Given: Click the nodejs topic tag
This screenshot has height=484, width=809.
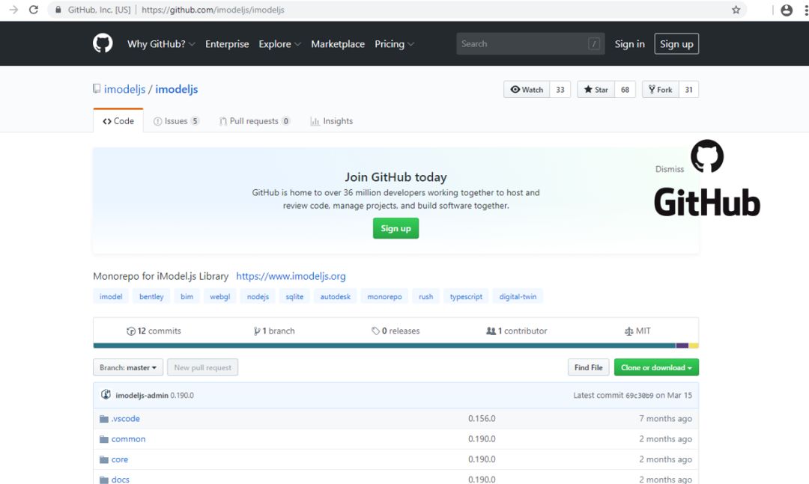Looking at the screenshot, I should [258, 296].
